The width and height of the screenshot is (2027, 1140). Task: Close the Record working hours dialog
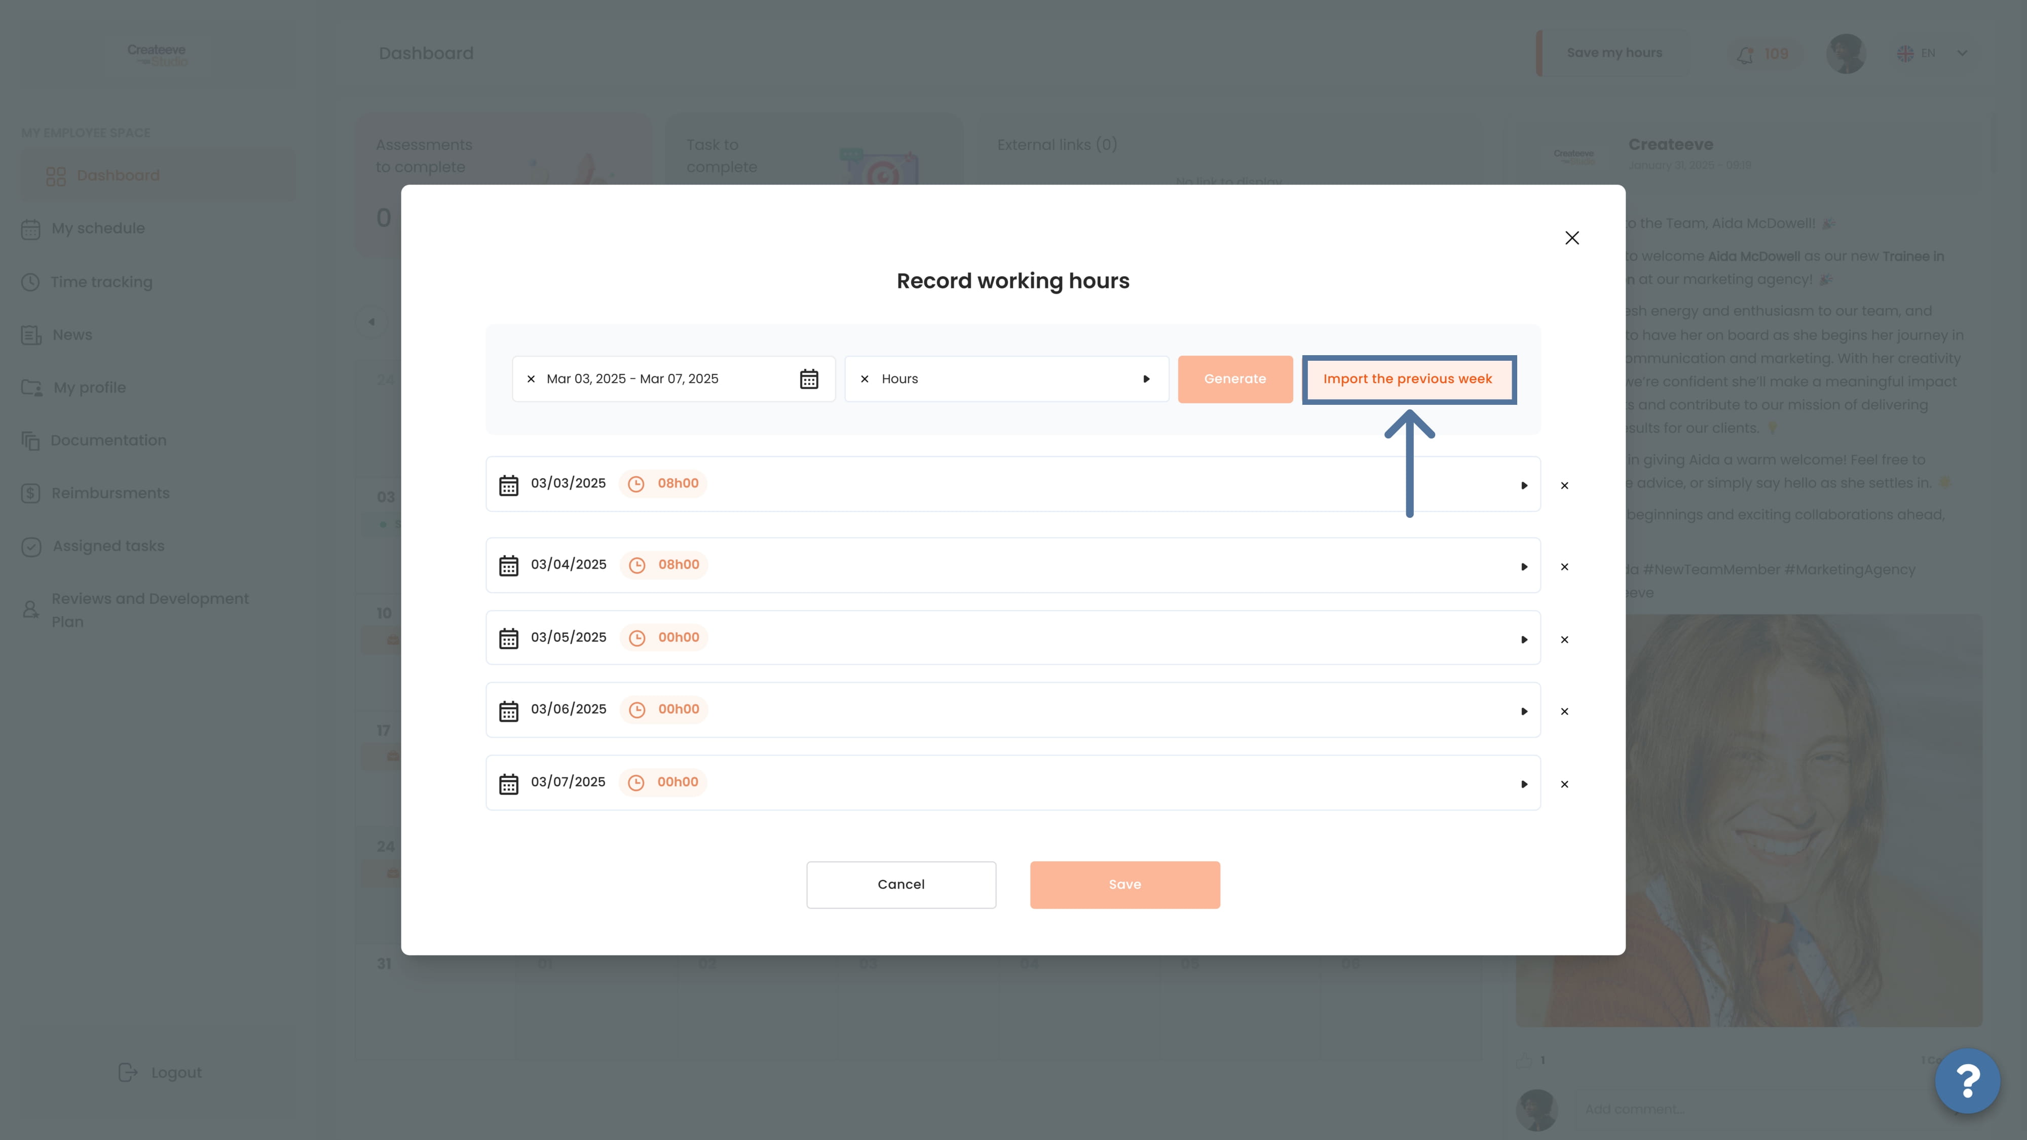pyautogui.click(x=1571, y=238)
